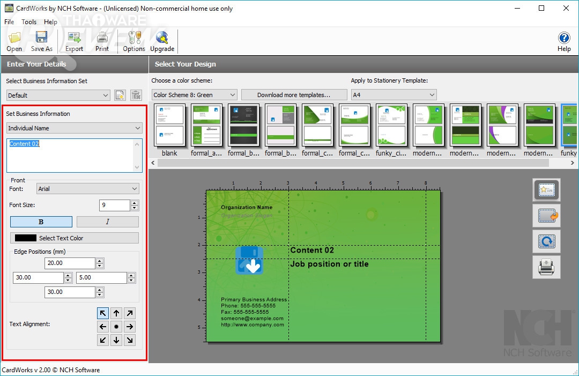This screenshot has height=376, width=579.
Task: Click the add new information set icon
Action: click(120, 95)
